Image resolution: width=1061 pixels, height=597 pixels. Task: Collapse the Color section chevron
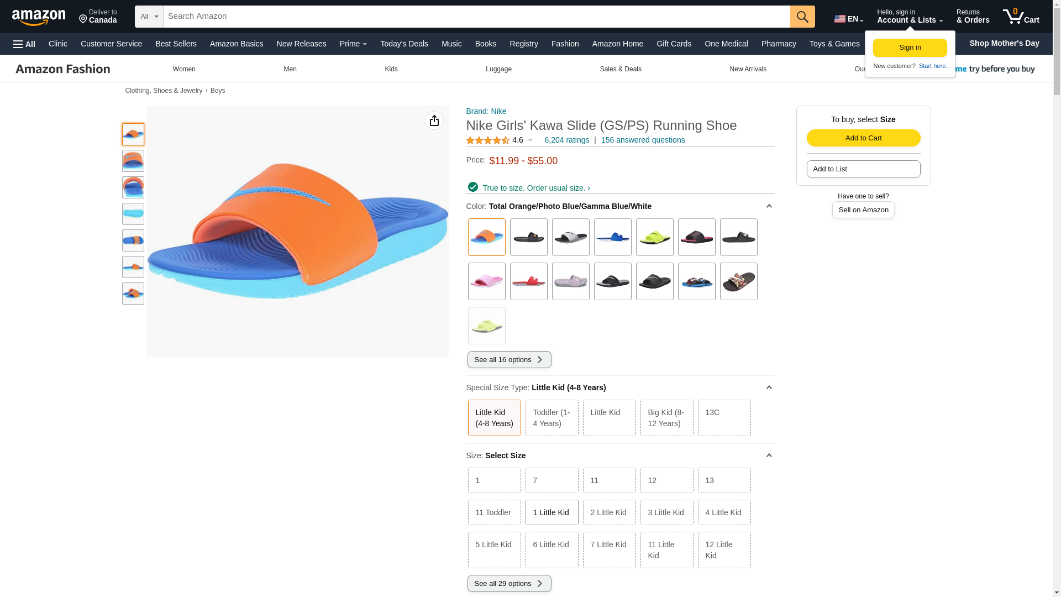pyautogui.click(x=768, y=206)
